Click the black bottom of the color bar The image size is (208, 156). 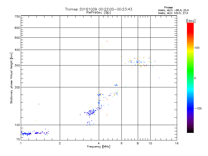[x=190, y=131]
